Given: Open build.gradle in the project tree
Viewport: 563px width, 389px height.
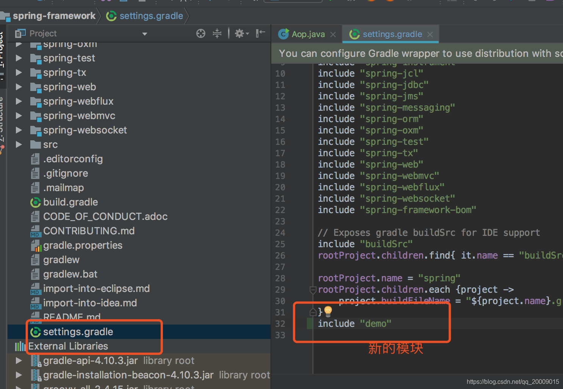Looking at the screenshot, I should click(70, 202).
